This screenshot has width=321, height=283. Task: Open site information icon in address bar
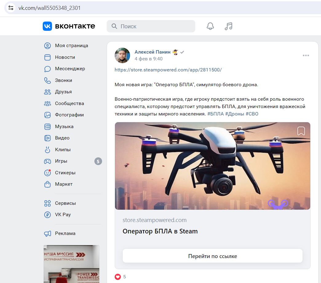point(11,8)
